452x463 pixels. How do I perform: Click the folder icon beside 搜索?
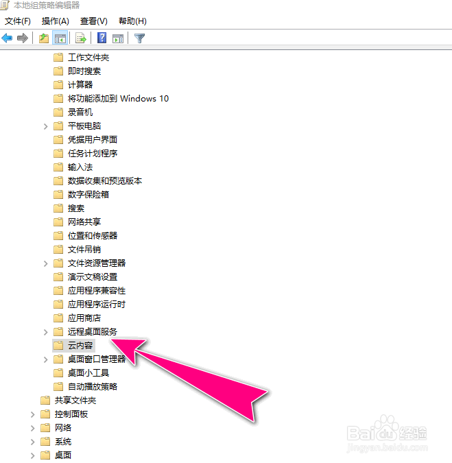click(58, 208)
